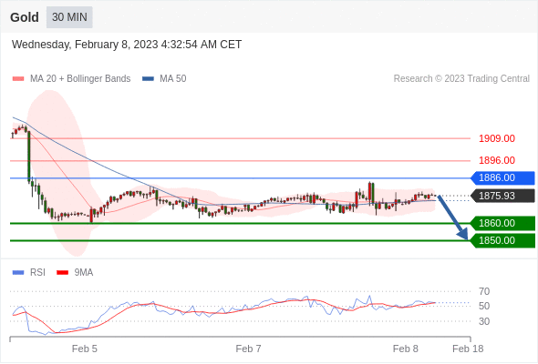Screen dimensions: 538x364
Task: Click the MA 50 blue legend swatch
Action: 148,79
